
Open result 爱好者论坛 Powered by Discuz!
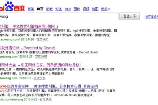(x=27, y=48)
